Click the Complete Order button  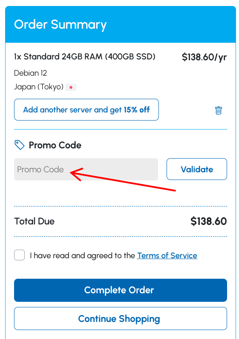coord(121,290)
